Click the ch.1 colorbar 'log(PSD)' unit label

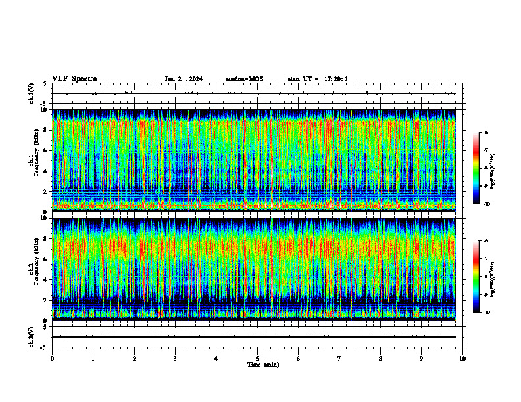click(493, 171)
